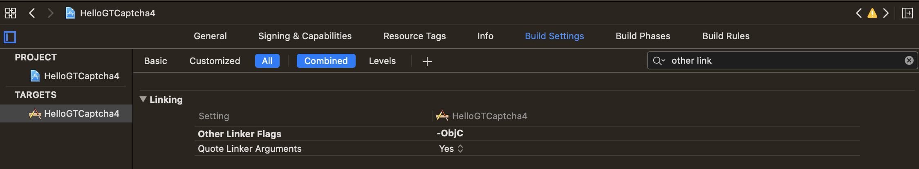Open the Signing & Capabilities tab

[305, 36]
